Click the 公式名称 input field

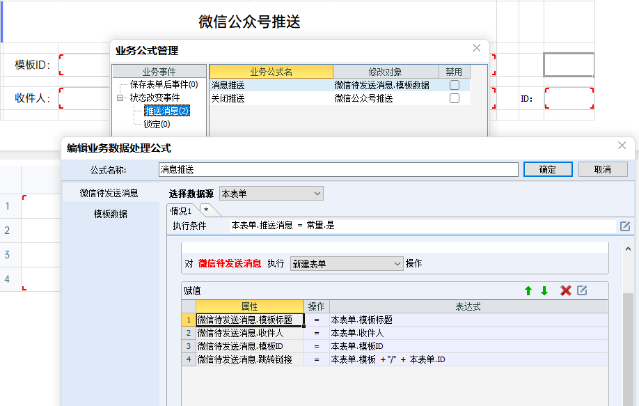(338, 170)
